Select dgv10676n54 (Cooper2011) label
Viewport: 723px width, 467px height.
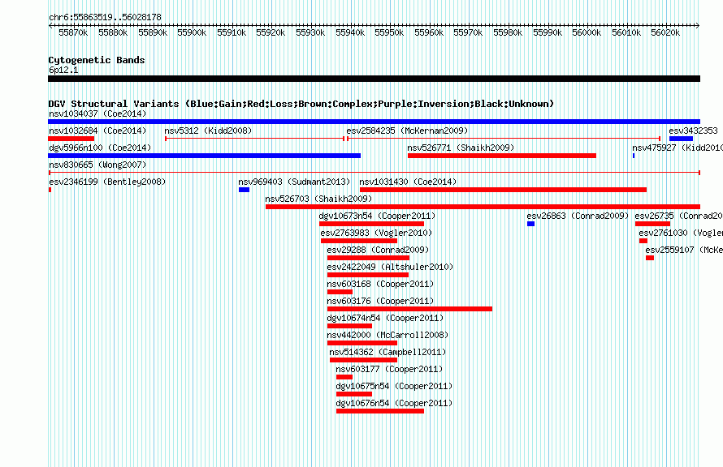394,403
